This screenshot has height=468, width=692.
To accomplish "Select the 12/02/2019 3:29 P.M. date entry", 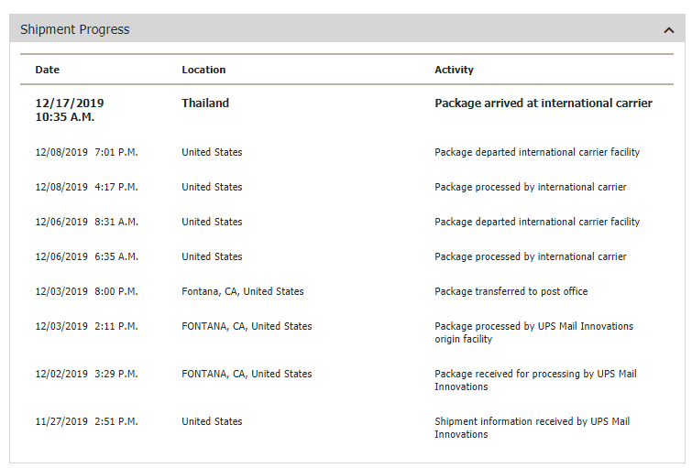I will (x=86, y=374).
